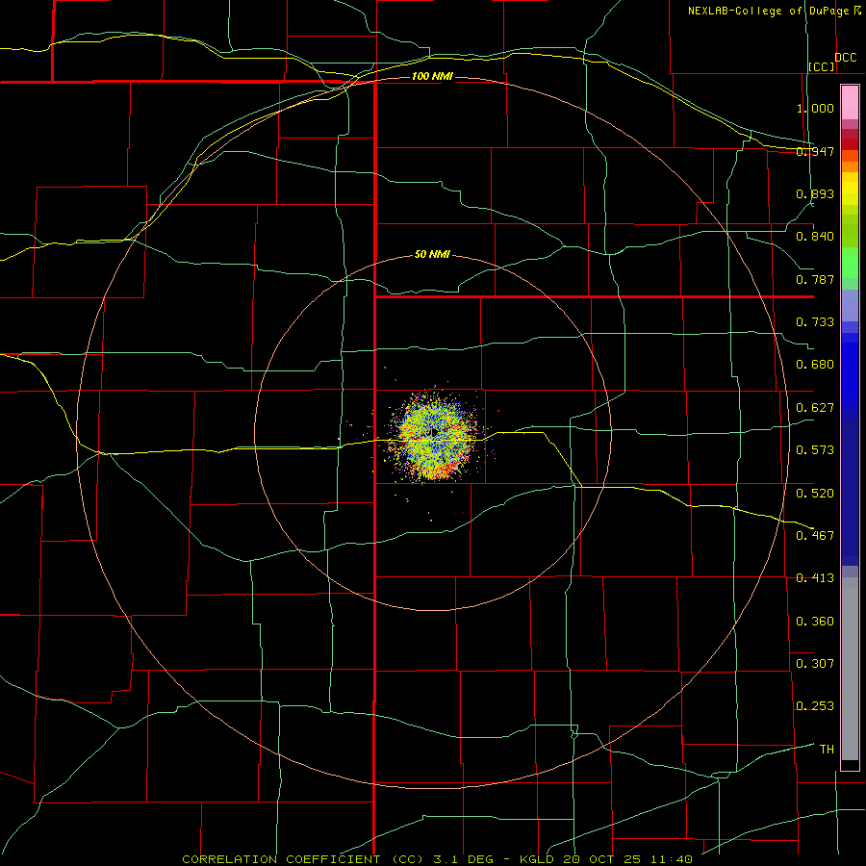Click the KGLD radar station identifier
The image size is (866, 866).
[x=536, y=859]
